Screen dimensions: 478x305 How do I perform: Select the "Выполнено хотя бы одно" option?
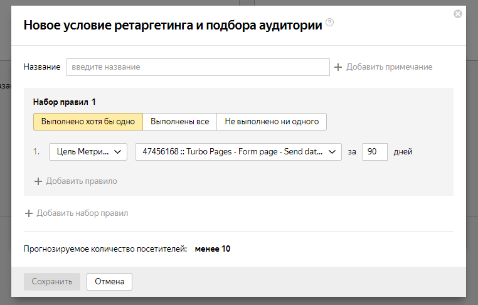[88, 122]
